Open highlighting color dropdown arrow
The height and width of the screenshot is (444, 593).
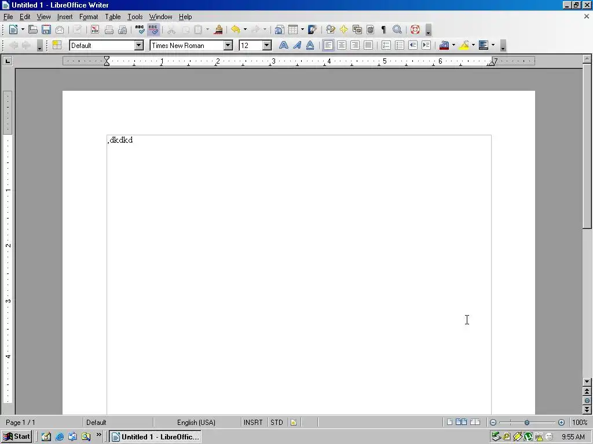coord(473,45)
